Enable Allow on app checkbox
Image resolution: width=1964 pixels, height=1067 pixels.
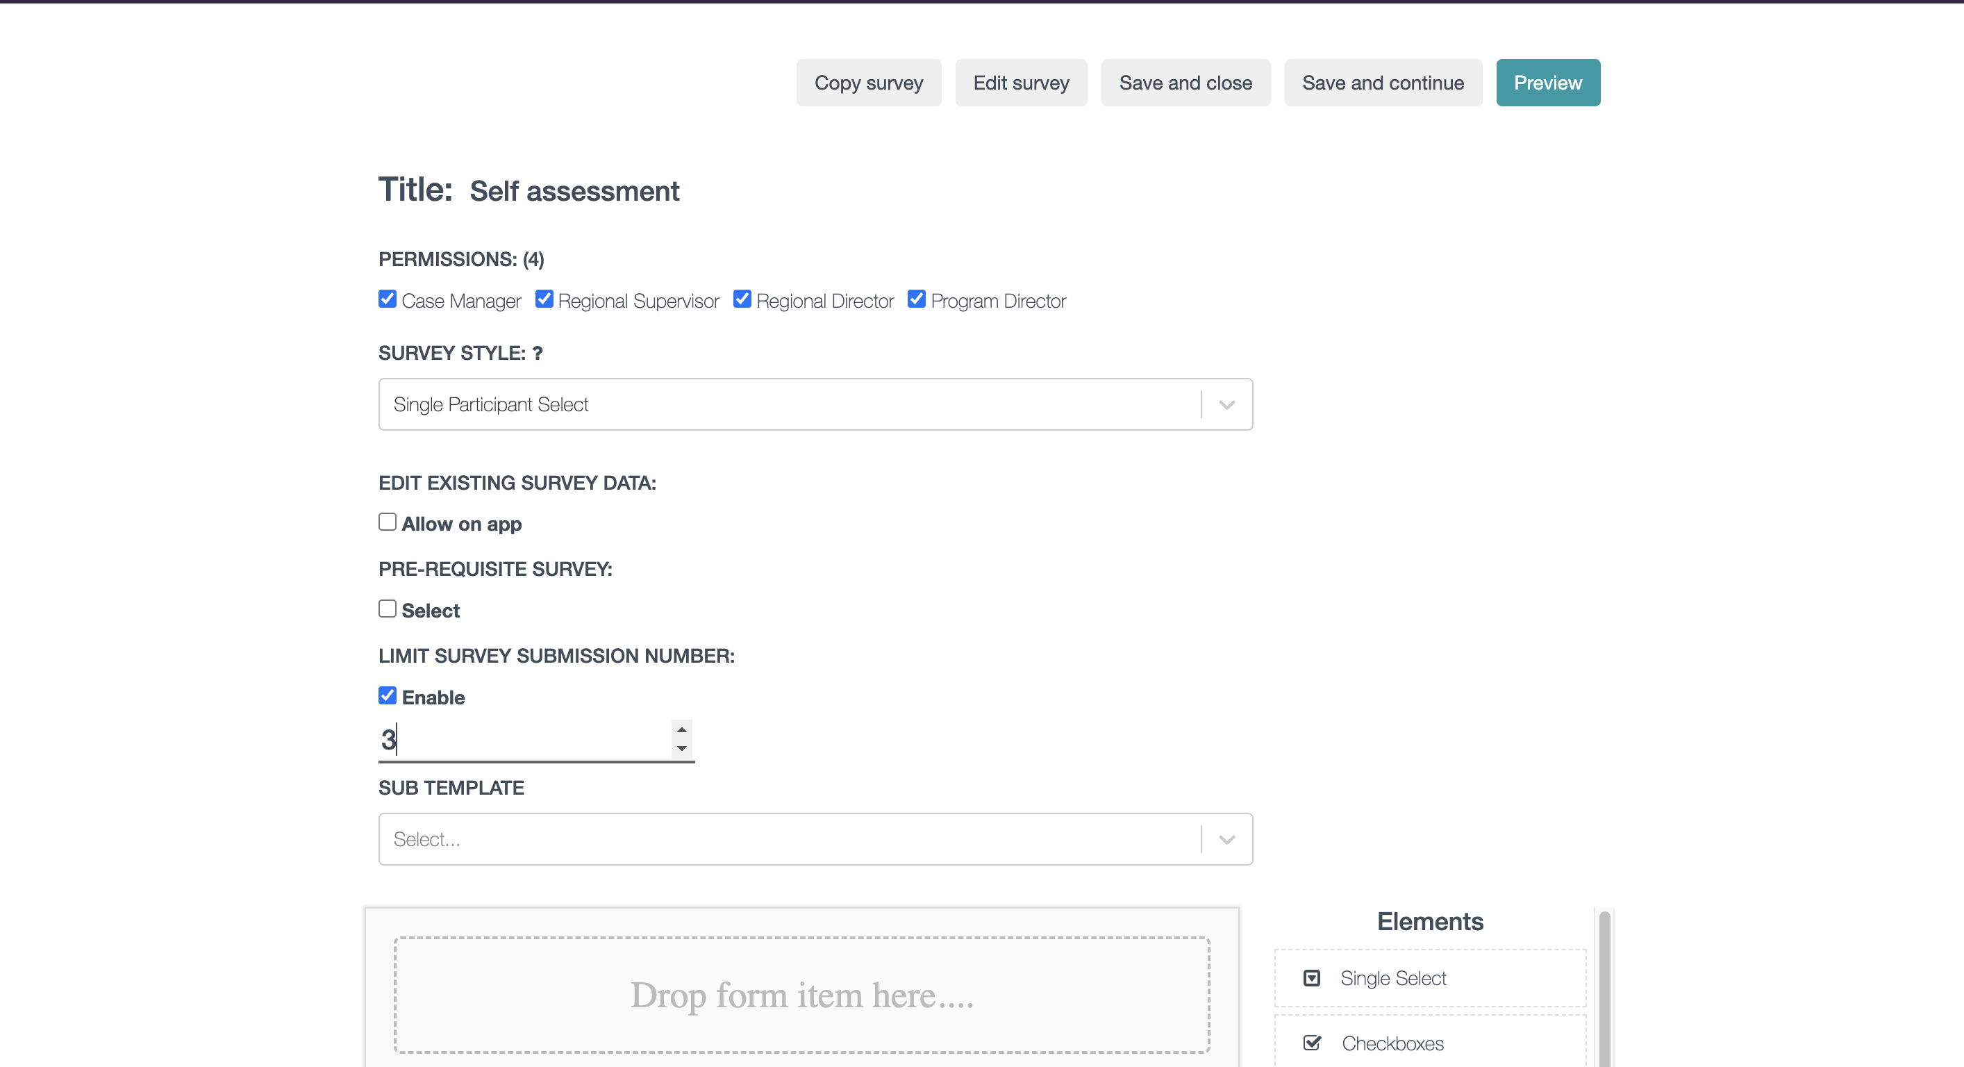tap(388, 522)
